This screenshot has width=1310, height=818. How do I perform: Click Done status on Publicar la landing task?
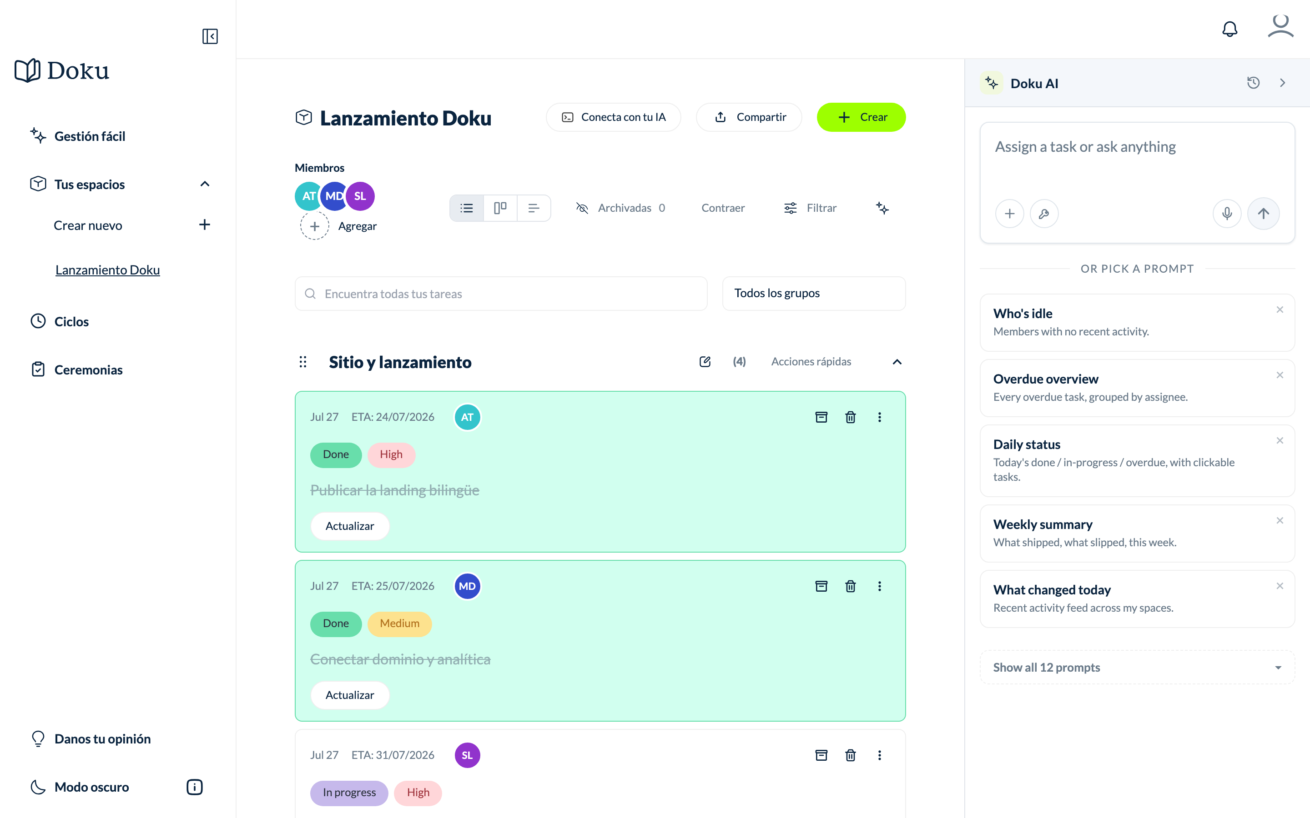pyautogui.click(x=336, y=454)
